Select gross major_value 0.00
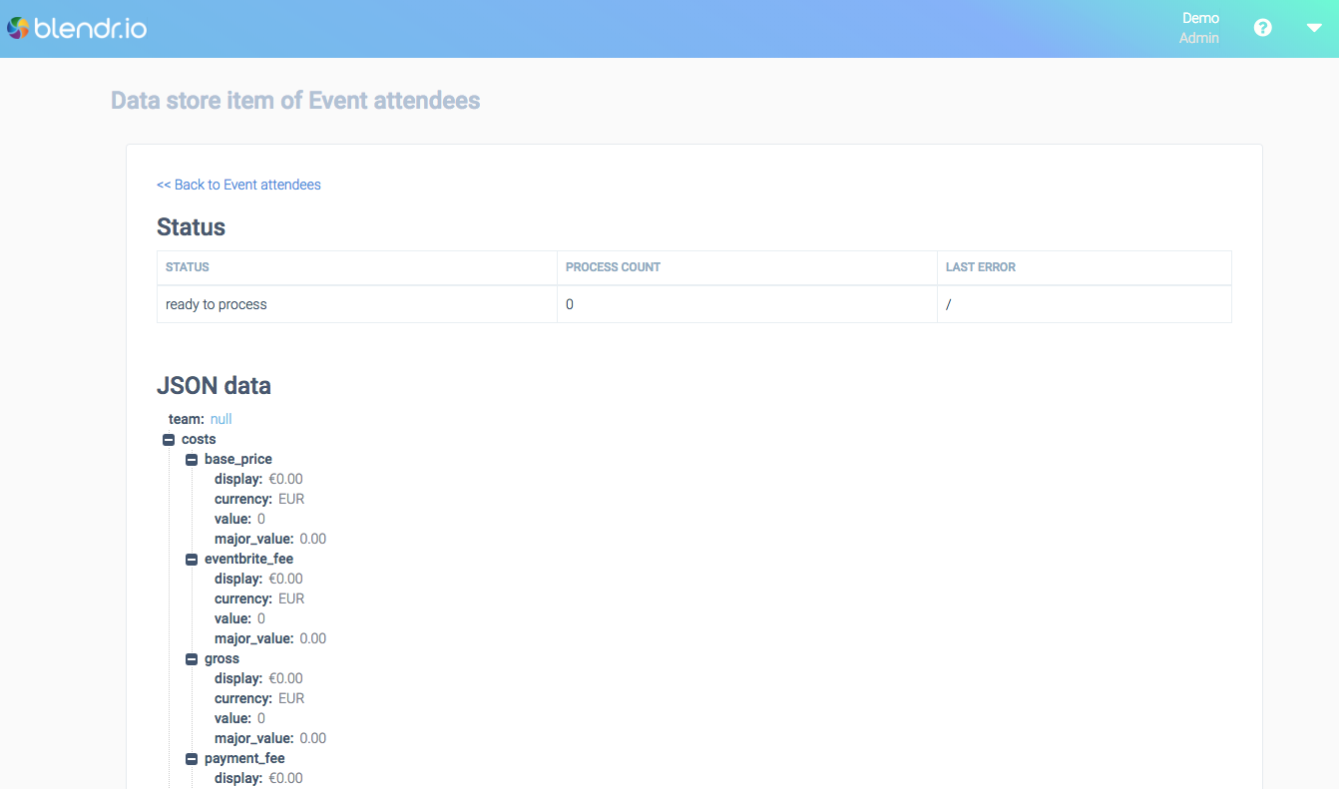The height and width of the screenshot is (789, 1339). 313,738
